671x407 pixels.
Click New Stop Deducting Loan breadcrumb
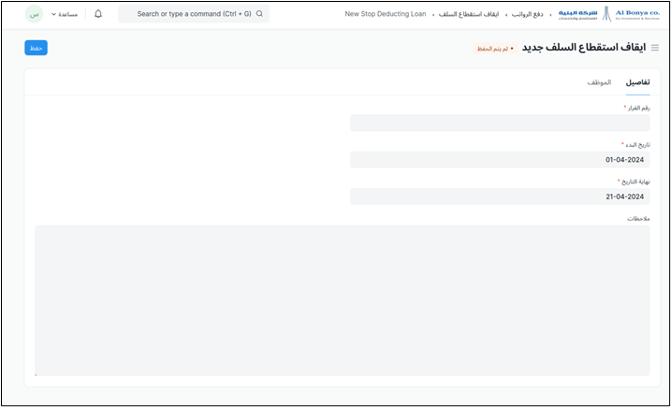[x=385, y=14]
